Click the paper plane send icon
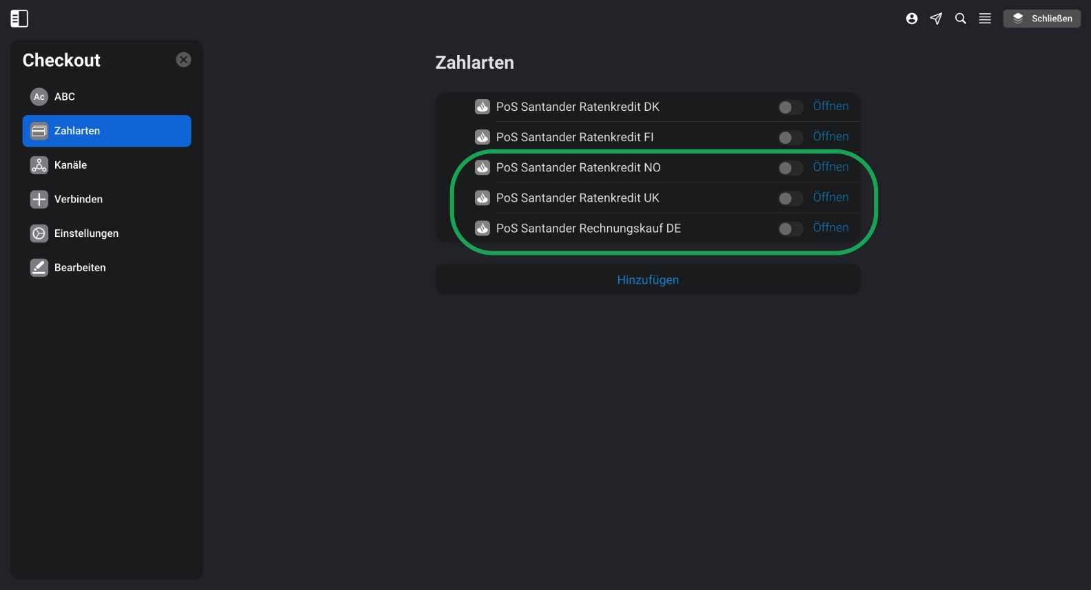Image resolution: width=1091 pixels, height=590 pixels. 936,19
